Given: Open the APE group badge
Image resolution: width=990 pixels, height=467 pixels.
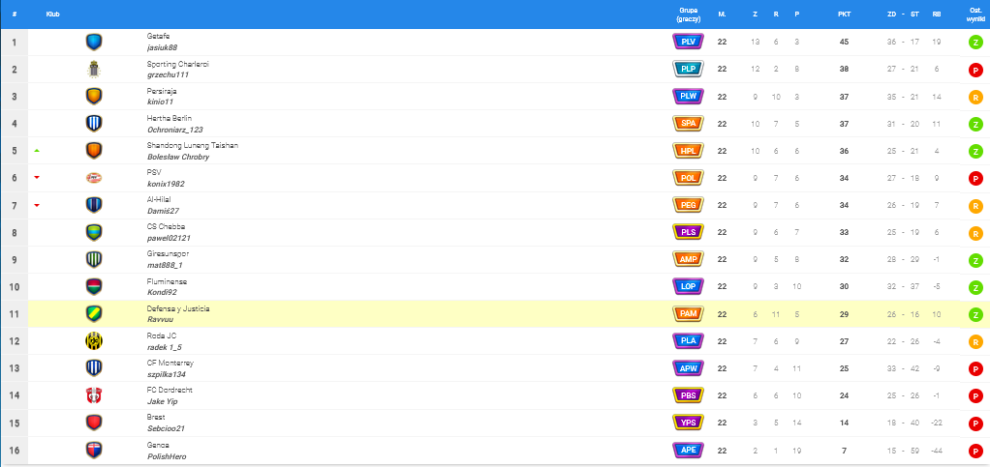Looking at the screenshot, I should 687,450.
